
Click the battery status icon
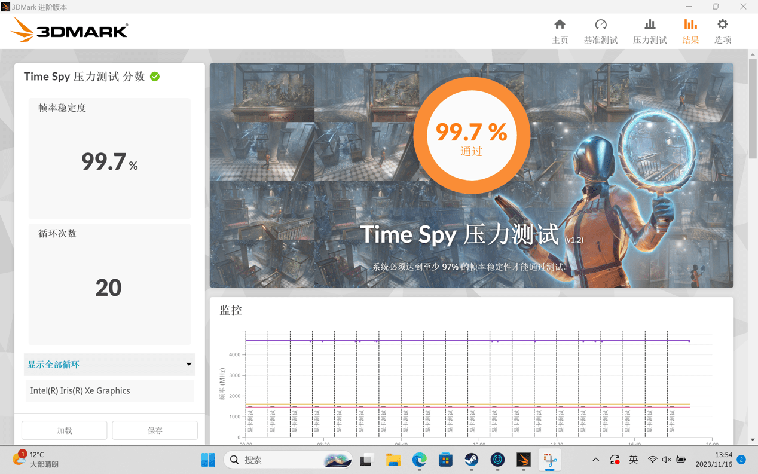[x=681, y=460]
